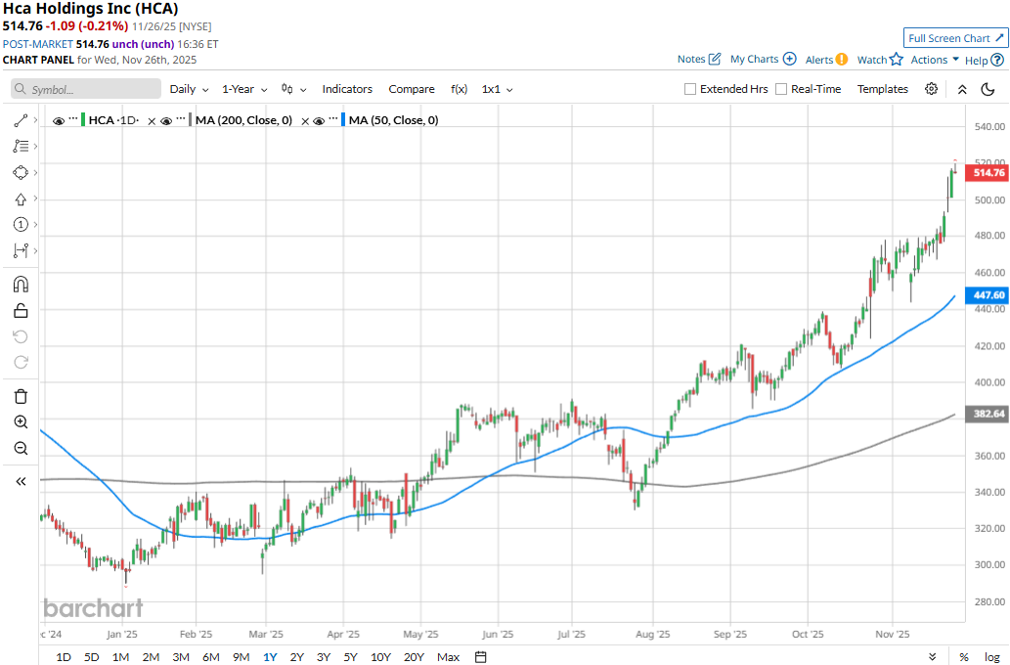Switch to dark mode via moon icon
The width and height of the screenshot is (1010, 665).
(988, 89)
